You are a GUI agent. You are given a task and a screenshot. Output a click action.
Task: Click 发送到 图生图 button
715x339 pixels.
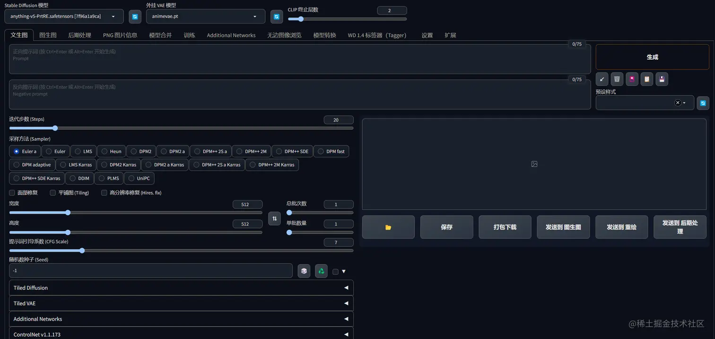[x=563, y=227]
